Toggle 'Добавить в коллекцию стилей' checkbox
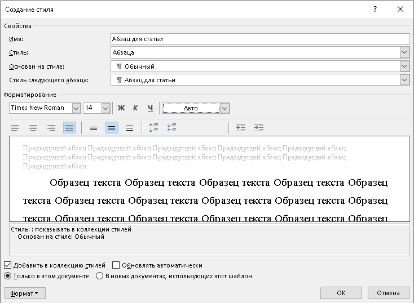Screen dimensions: 414x303 coord(8,265)
